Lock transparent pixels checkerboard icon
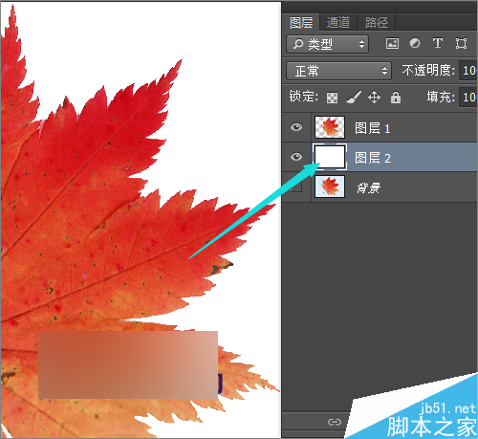This screenshot has height=439, width=478. [332, 98]
